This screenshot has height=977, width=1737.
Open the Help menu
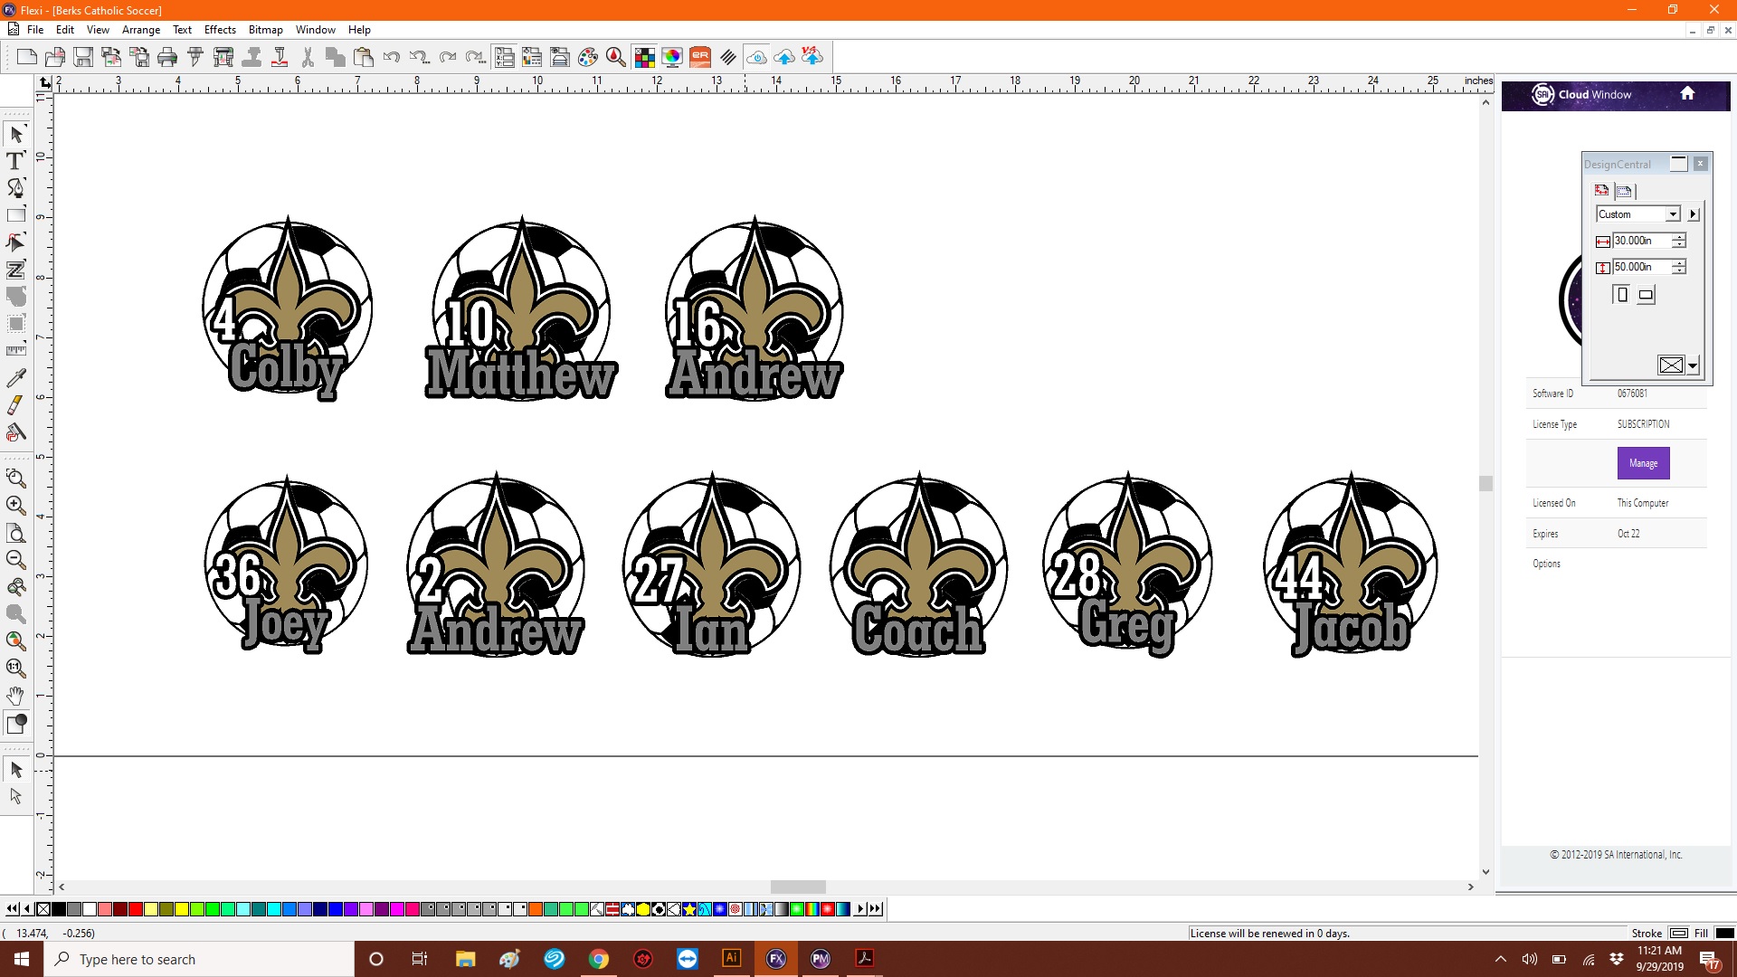pos(359,30)
